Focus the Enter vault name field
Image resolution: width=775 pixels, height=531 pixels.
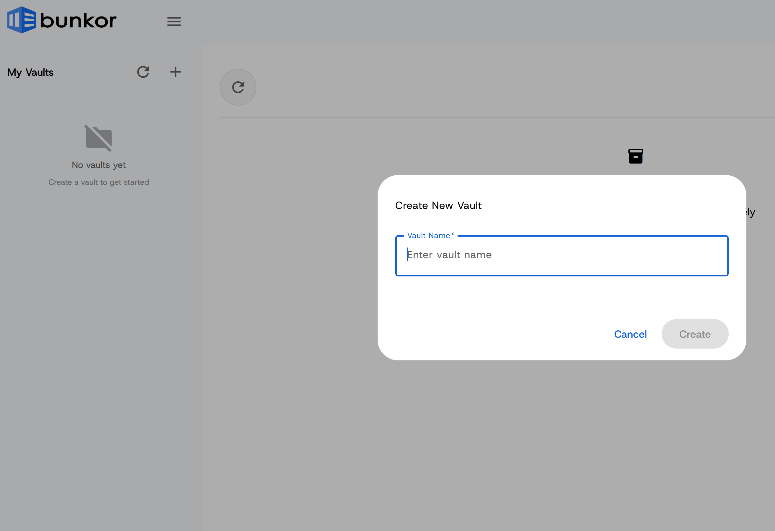coord(562,255)
